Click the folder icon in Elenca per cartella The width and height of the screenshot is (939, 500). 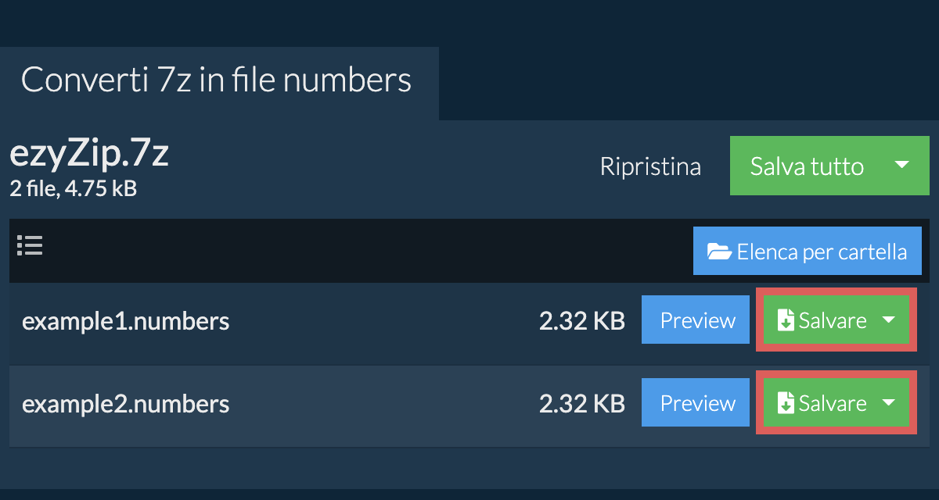click(719, 252)
